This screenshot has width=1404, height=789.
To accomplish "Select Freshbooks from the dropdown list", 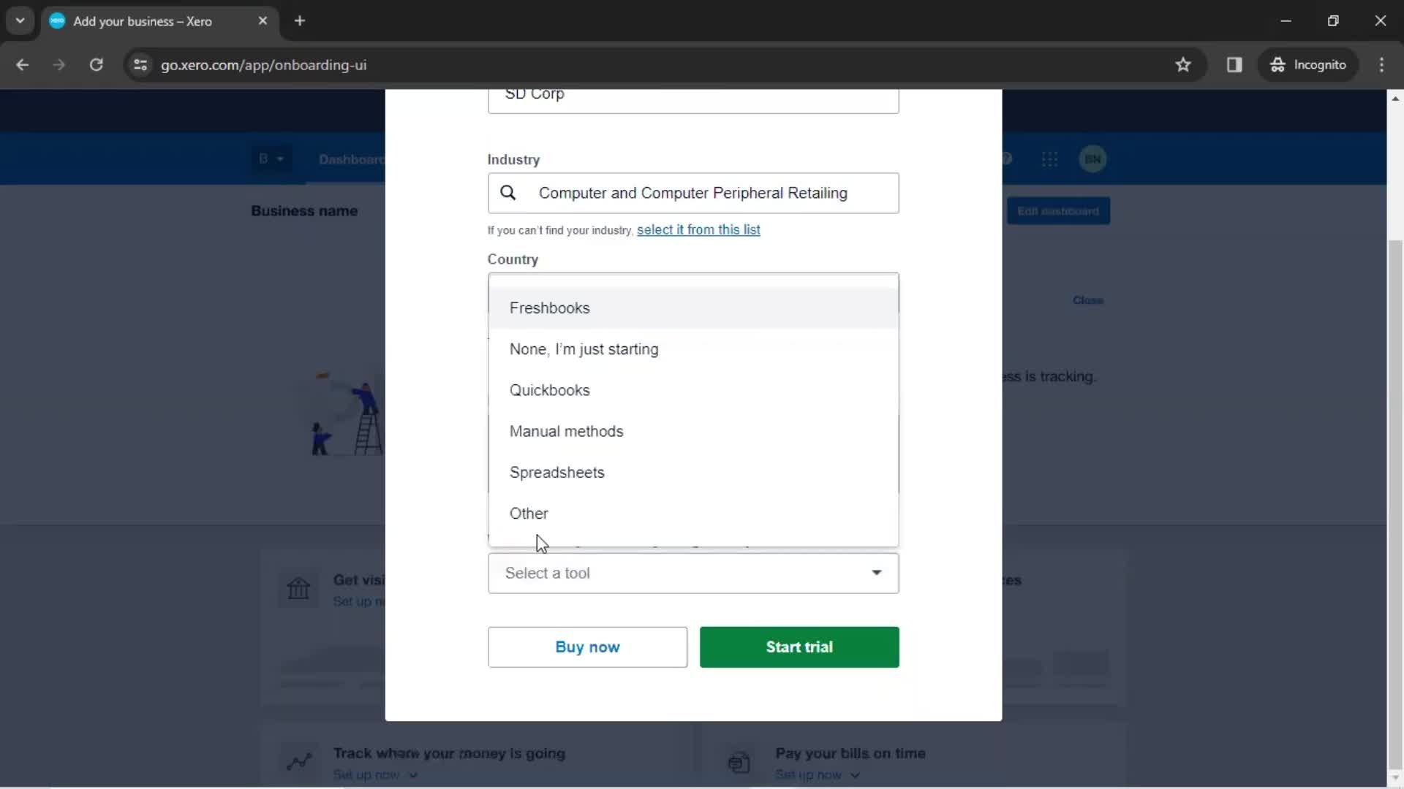I will tap(693, 308).
